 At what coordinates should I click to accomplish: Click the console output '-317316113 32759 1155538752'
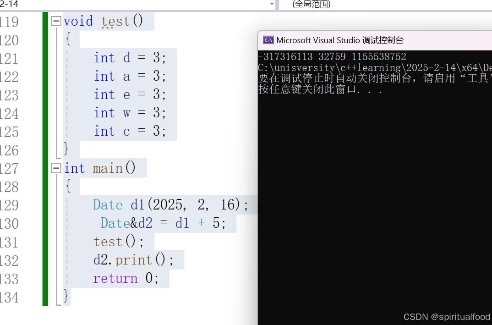332,57
